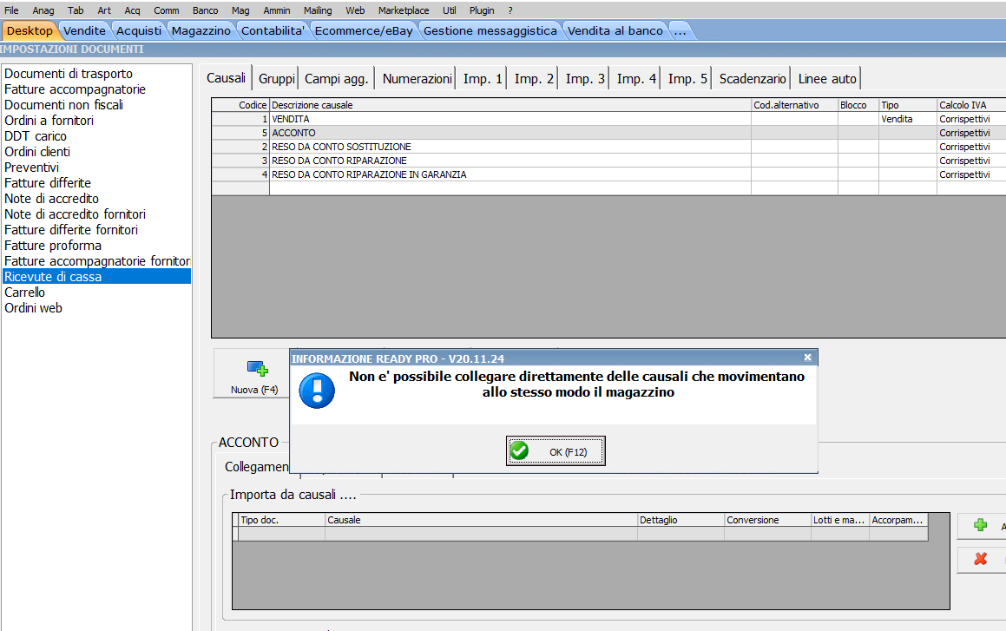Switch to the Desktop tab
This screenshot has height=631, width=1006.
tap(30, 30)
